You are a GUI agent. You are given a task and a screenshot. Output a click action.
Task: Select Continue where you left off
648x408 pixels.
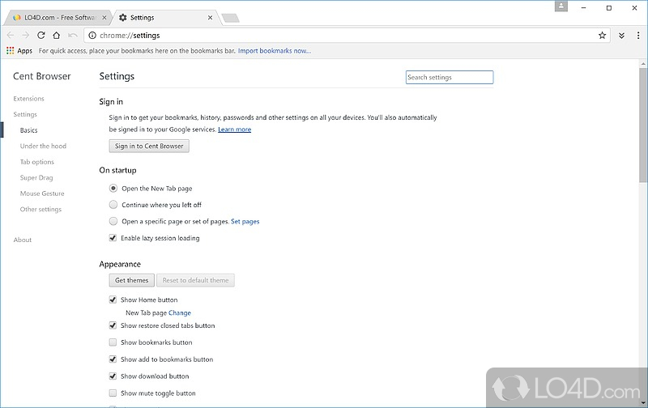[113, 205]
